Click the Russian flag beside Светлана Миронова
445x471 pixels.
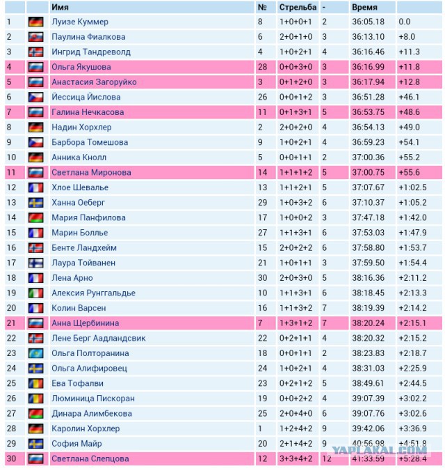tap(36, 172)
